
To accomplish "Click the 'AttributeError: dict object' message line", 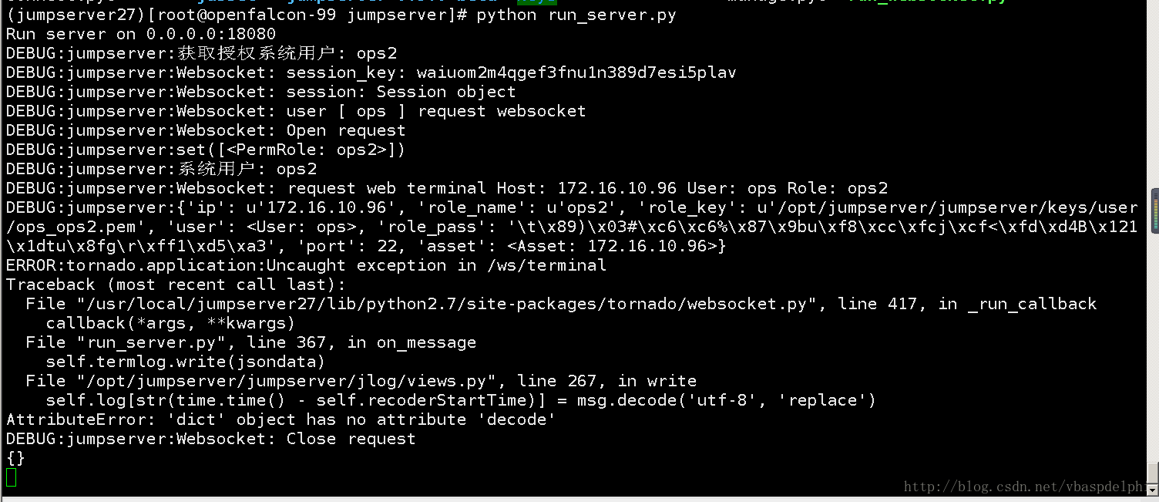I will click(x=281, y=419).
